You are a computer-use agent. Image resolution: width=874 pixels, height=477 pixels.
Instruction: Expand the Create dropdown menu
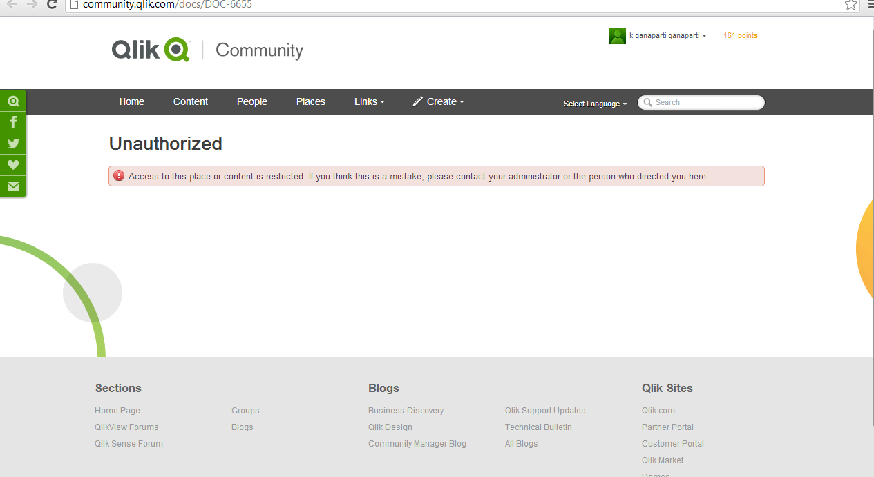coord(439,101)
